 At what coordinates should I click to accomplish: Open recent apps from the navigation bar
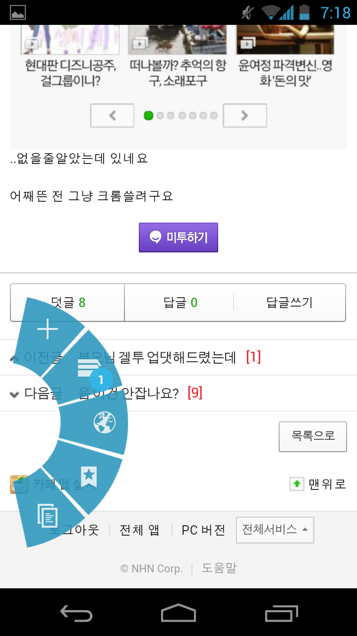tap(281, 613)
